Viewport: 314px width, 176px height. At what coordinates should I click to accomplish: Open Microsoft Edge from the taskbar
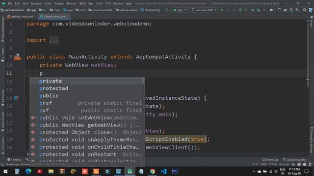tap(28, 172)
